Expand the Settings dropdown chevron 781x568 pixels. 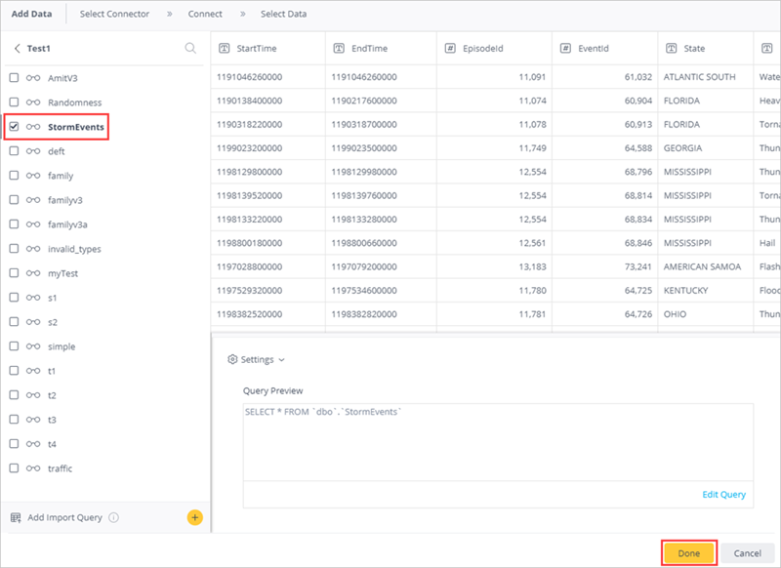[282, 360]
